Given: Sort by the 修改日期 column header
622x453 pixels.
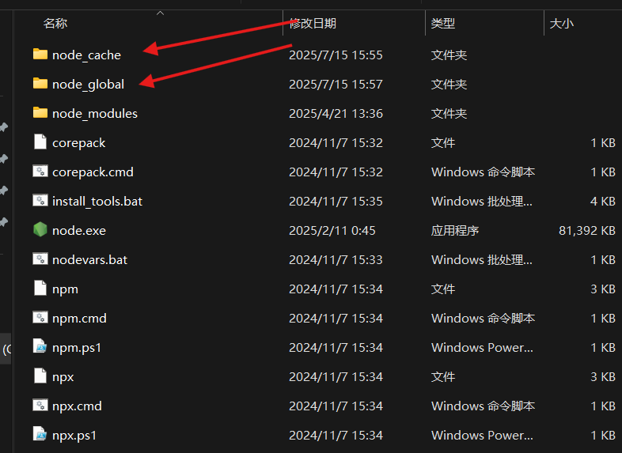Looking at the screenshot, I should 313,24.
